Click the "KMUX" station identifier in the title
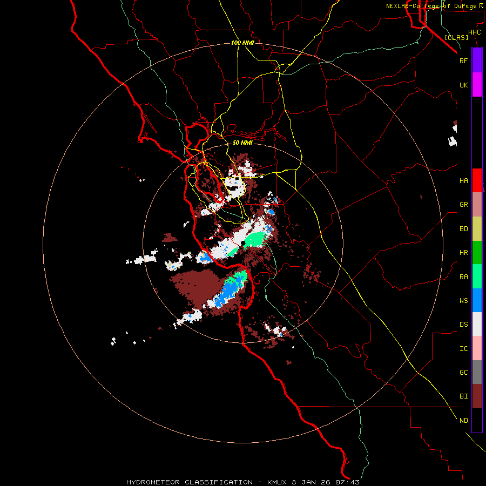Image resolution: width=486 pixels, height=486 pixels. [278, 482]
